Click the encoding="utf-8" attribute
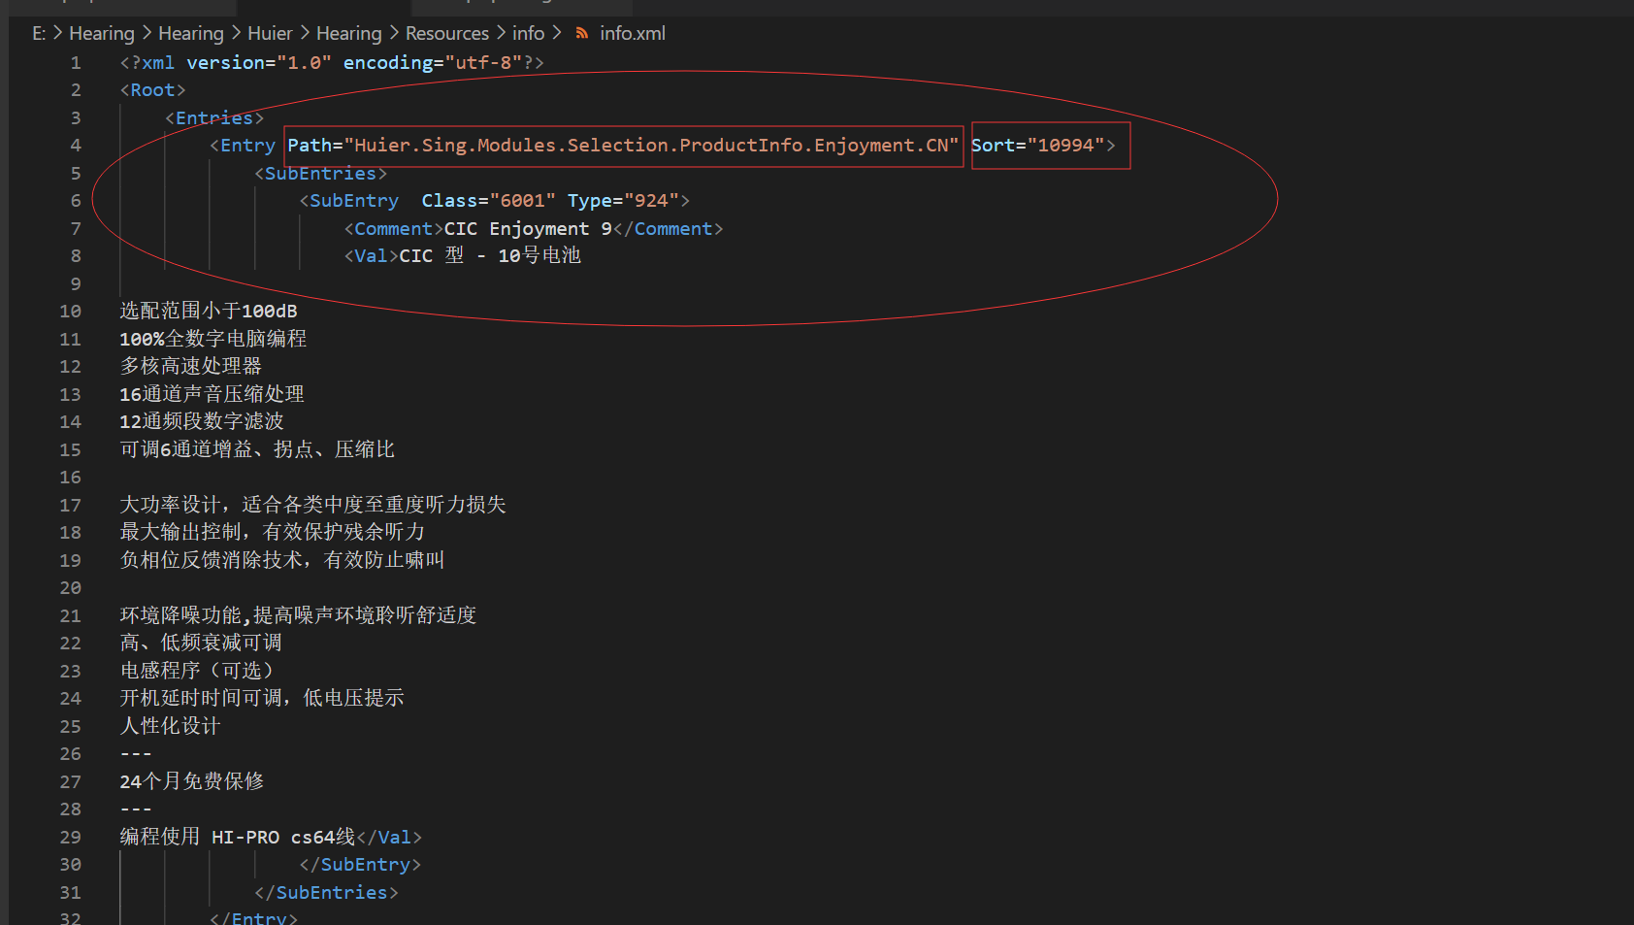The image size is (1634, 925). 433,62
